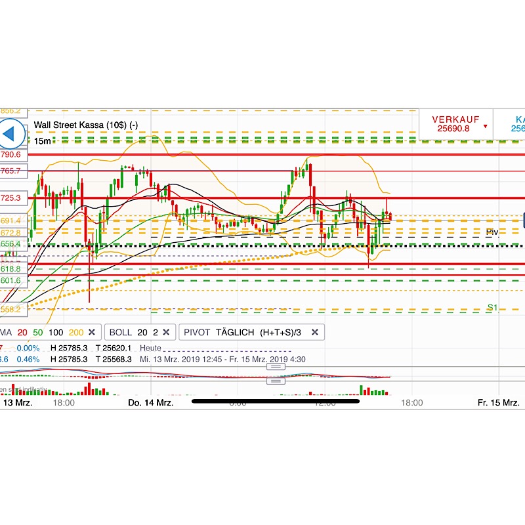Image resolution: width=525 pixels, height=525 pixels.
Task: Open the 15m timeframe selector
Action: click(41, 140)
